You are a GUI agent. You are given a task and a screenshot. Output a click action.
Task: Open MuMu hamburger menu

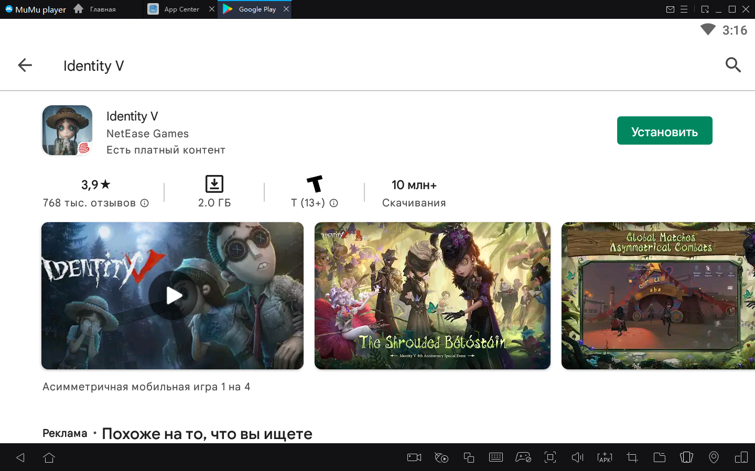(x=684, y=9)
